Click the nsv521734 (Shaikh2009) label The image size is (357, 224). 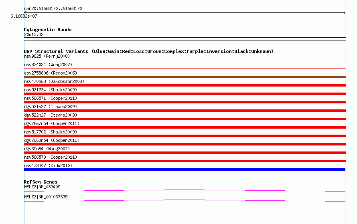51,90
